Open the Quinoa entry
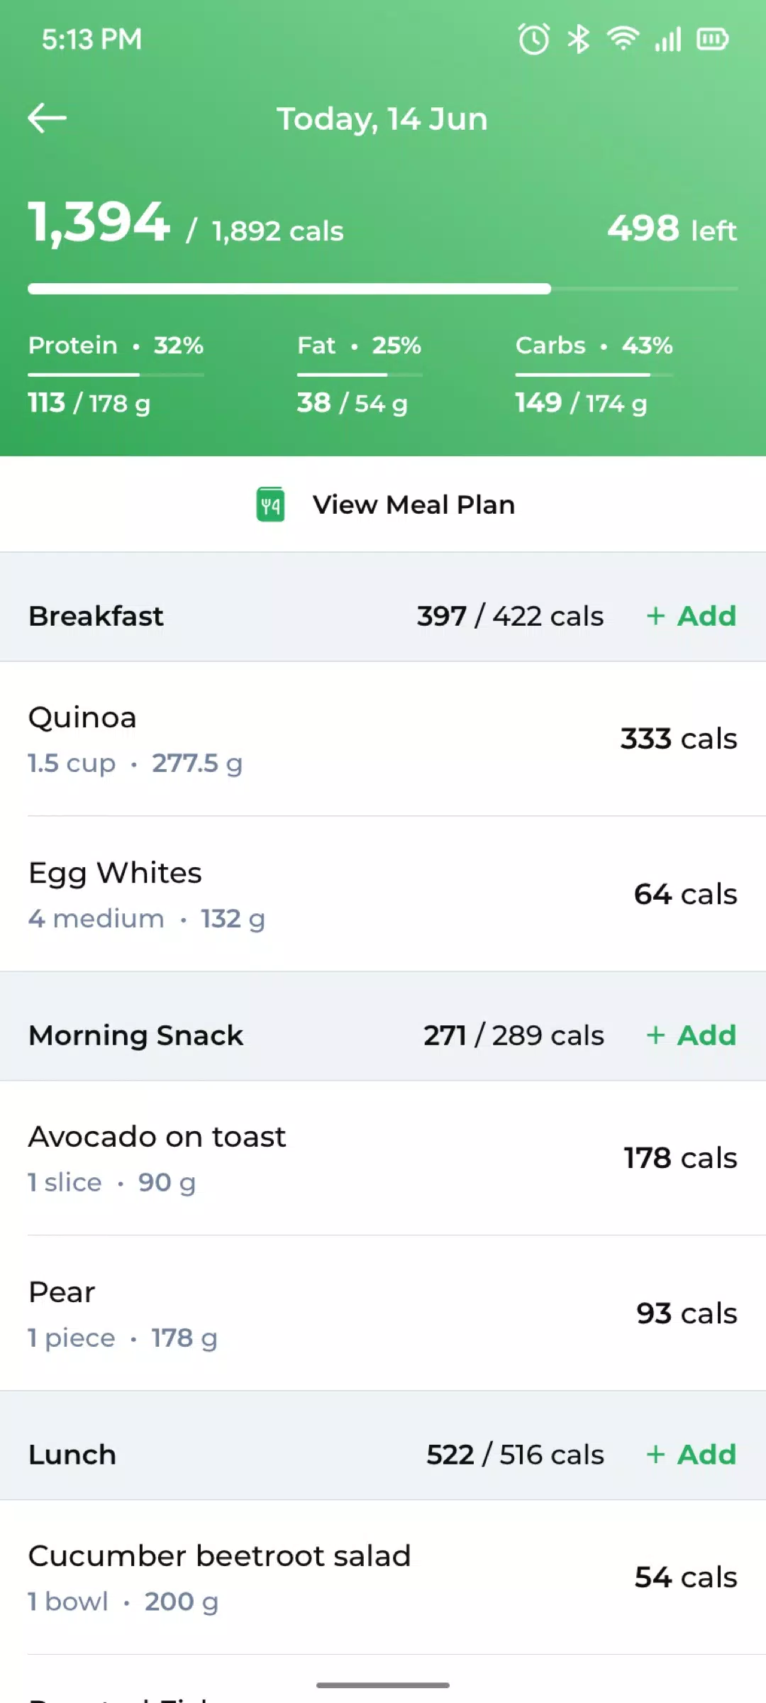The image size is (766, 1703). coord(383,739)
